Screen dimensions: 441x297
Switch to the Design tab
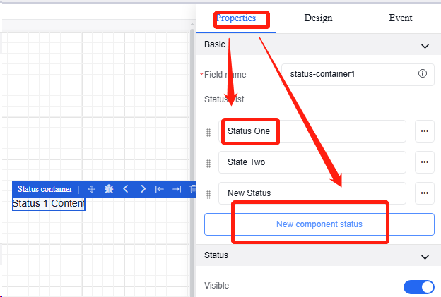pyautogui.click(x=318, y=18)
